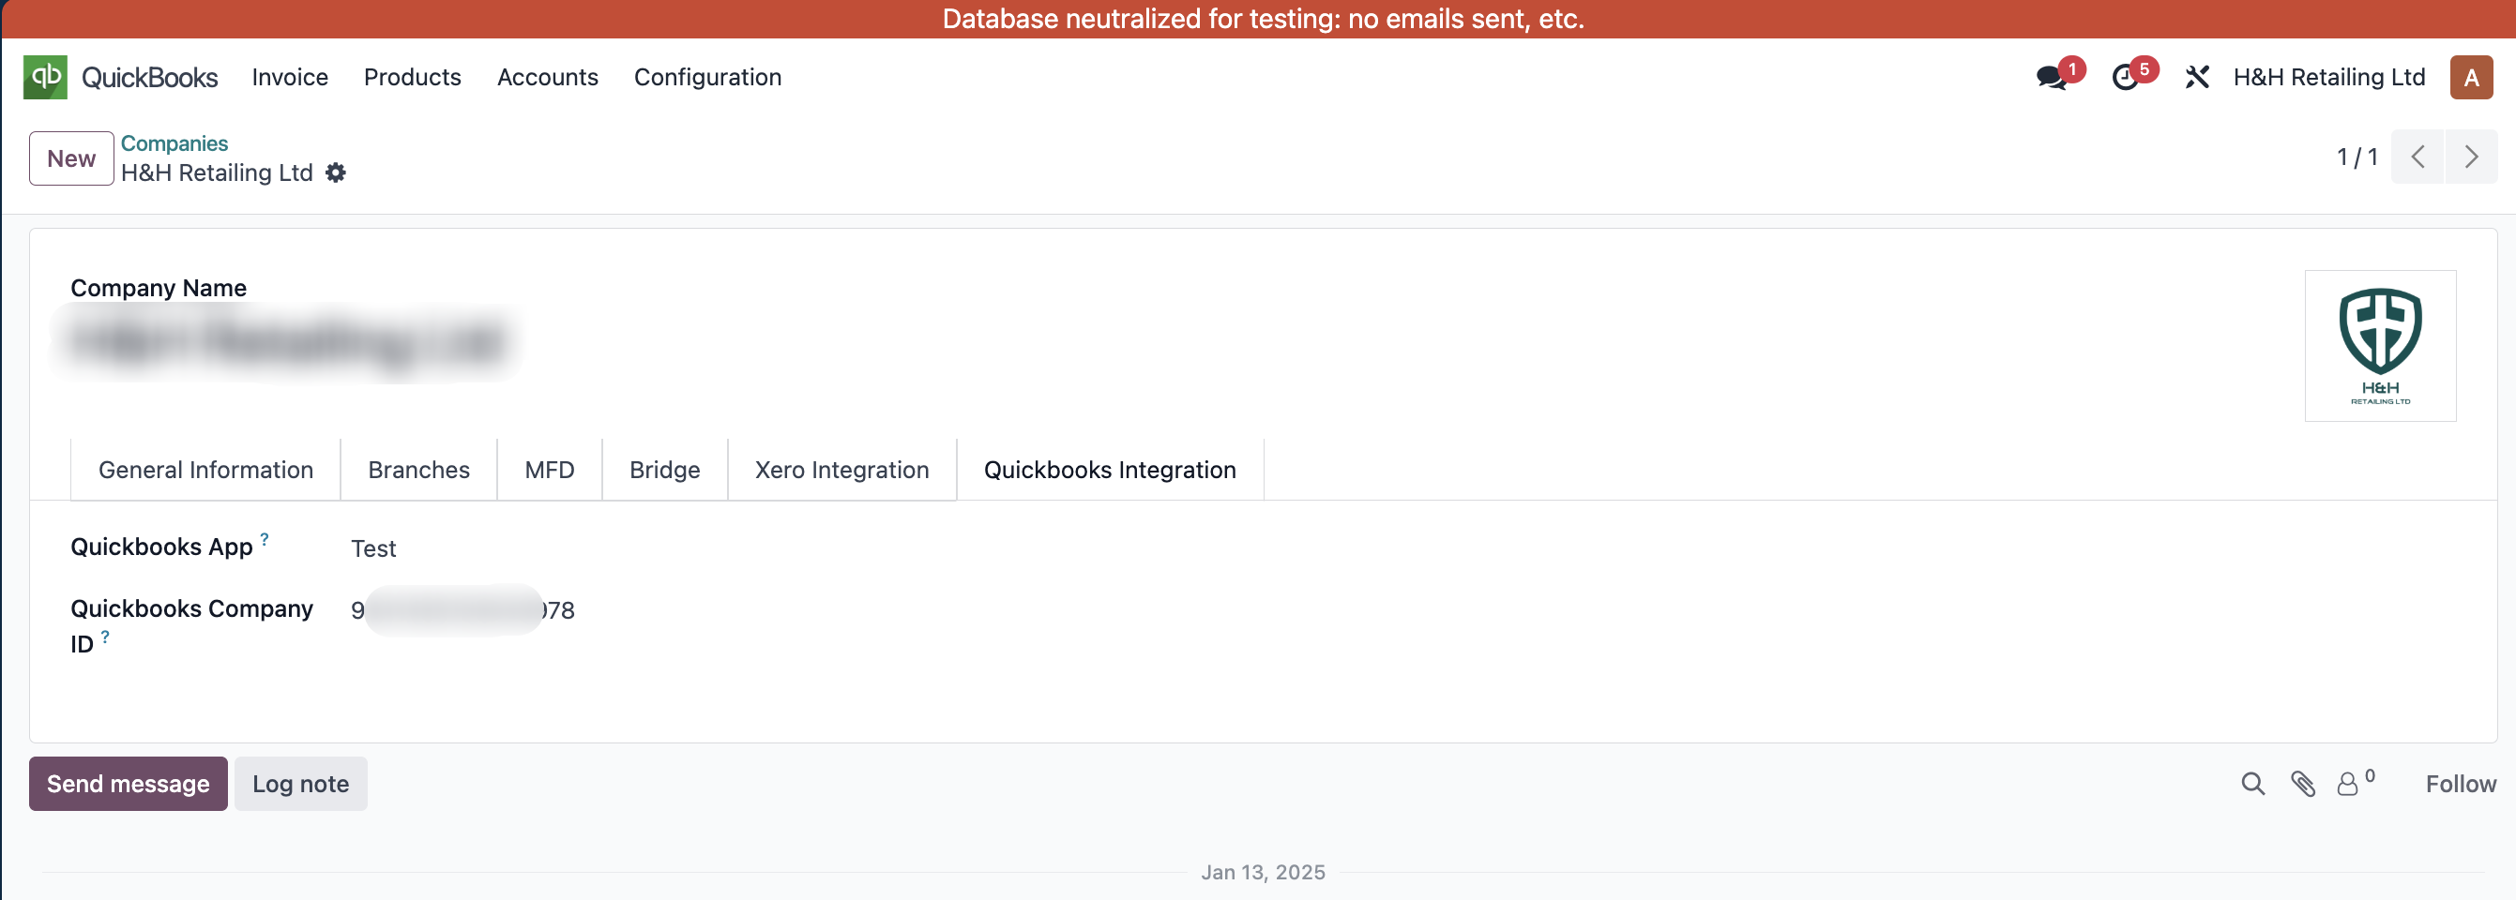This screenshot has width=2516, height=900.
Task: Switch to the Xero Integration tab
Action: tap(841, 470)
